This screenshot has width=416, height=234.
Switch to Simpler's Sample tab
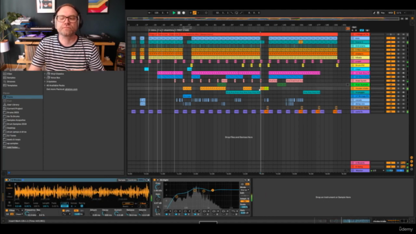click(x=122, y=180)
